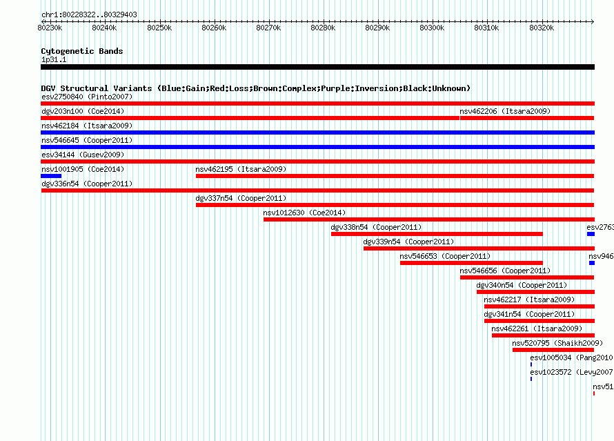Click the 80260k ruler position
This screenshot has width=614, height=441.
point(214,28)
